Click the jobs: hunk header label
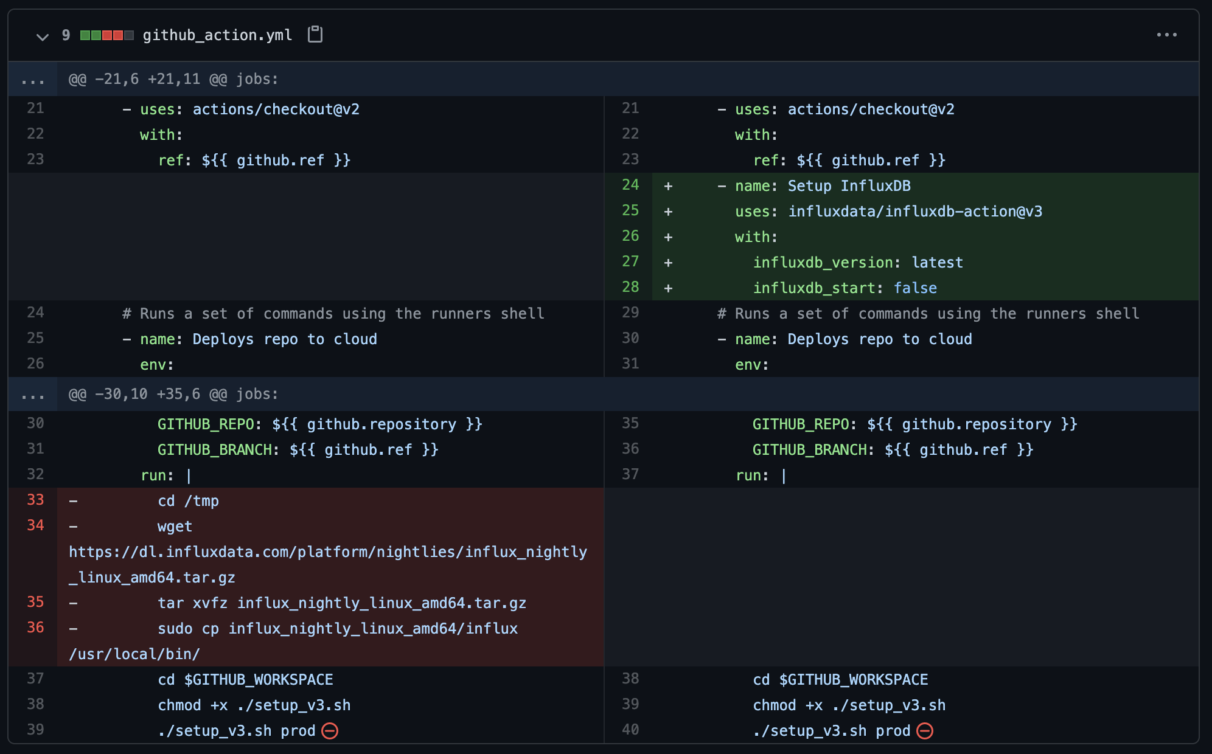1212x754 pixels. (x=258, y=78)
